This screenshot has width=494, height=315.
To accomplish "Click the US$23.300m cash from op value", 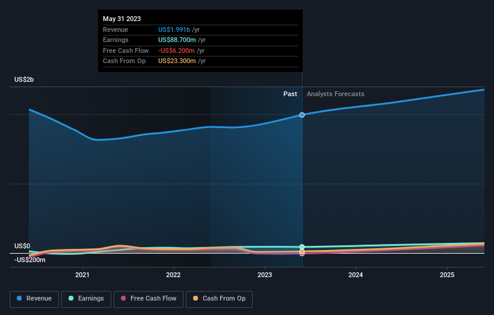I will pyautogui.click(x=177, y=61).
